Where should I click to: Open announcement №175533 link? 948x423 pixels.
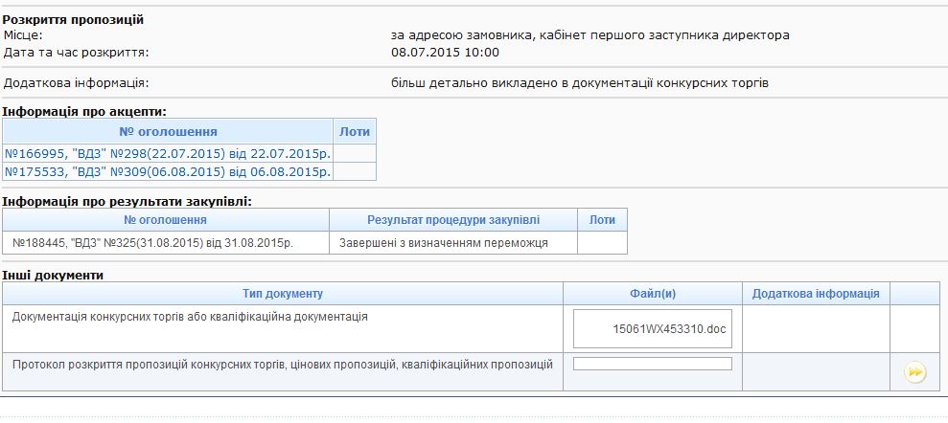(168, 172)
